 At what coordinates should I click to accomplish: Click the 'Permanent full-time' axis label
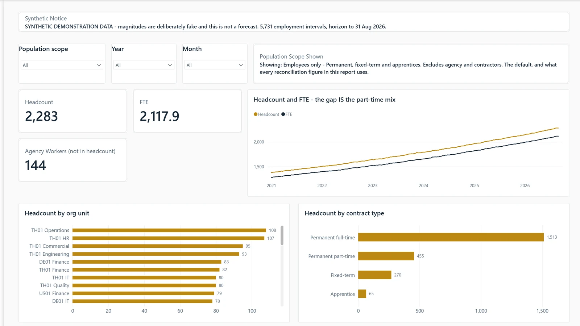[332, 238]
